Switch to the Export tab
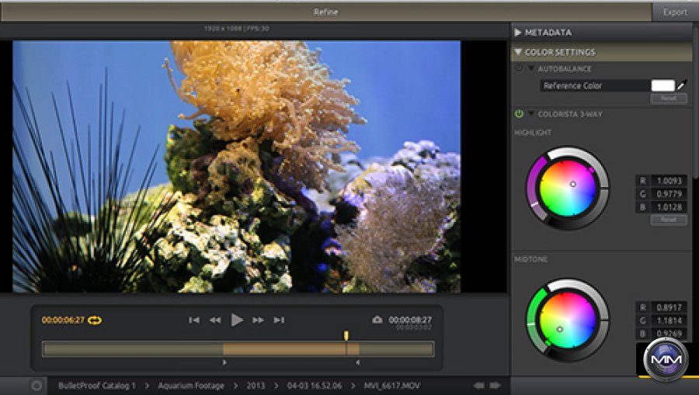Screen dimensions: 699x395 point(674,12)
